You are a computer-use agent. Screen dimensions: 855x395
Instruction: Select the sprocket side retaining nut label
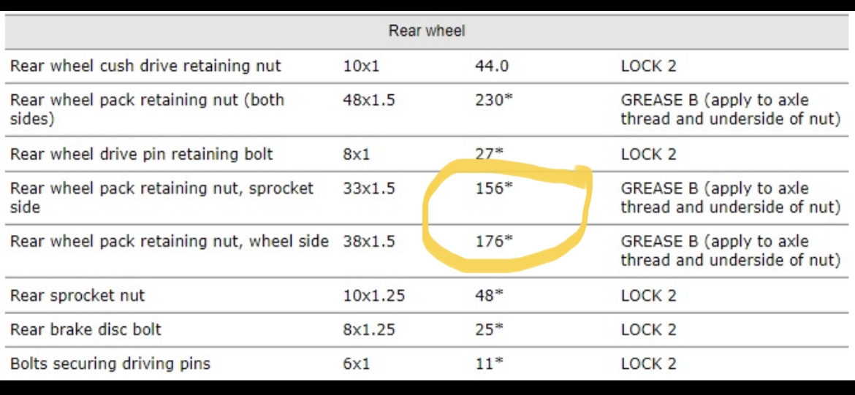pyautogui.click(x=161, y=197)
